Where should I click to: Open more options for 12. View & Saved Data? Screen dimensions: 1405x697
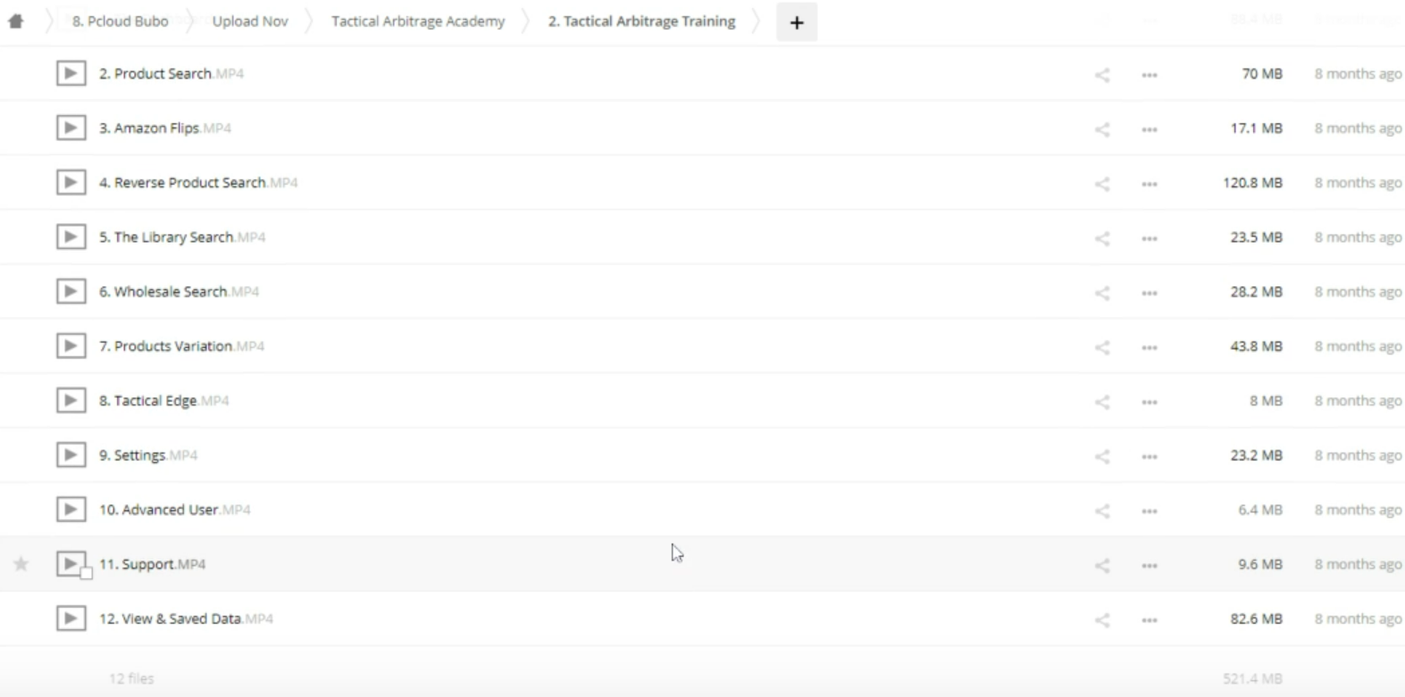pyautogui.click(x=1150, y=619)
